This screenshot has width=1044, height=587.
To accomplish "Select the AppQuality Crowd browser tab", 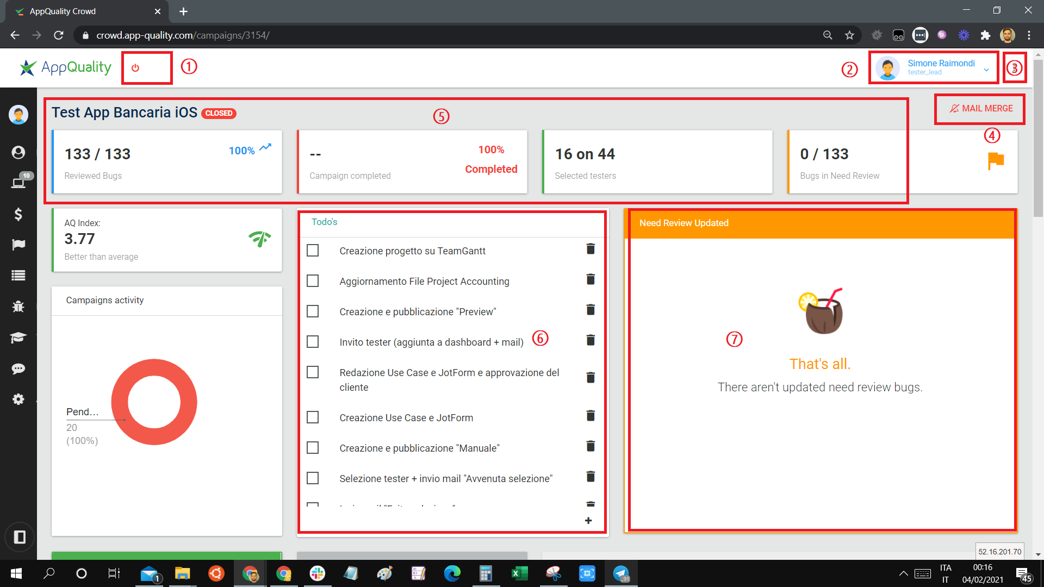I will coord(87,11).
